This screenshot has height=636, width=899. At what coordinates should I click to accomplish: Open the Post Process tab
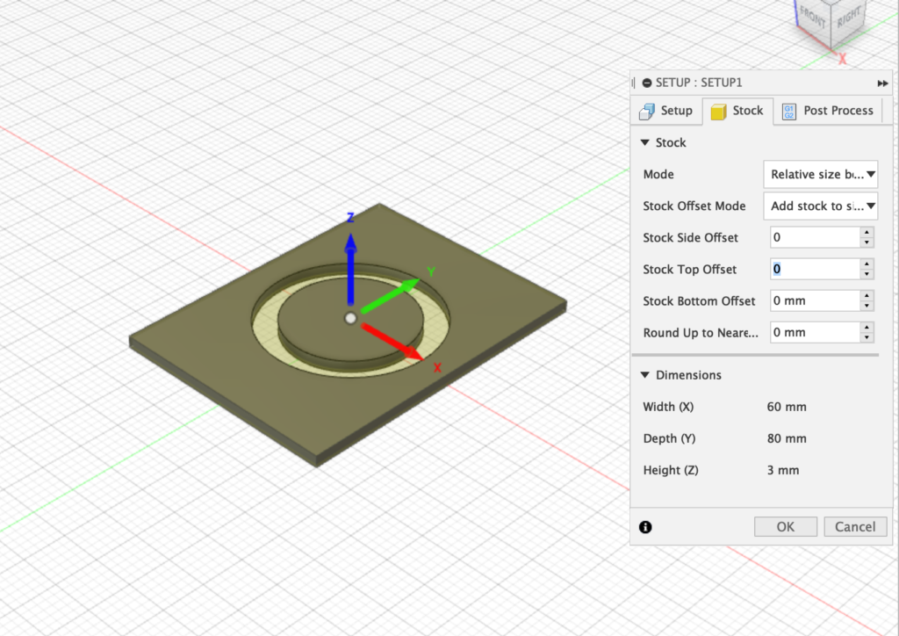[x=828, y=111]
